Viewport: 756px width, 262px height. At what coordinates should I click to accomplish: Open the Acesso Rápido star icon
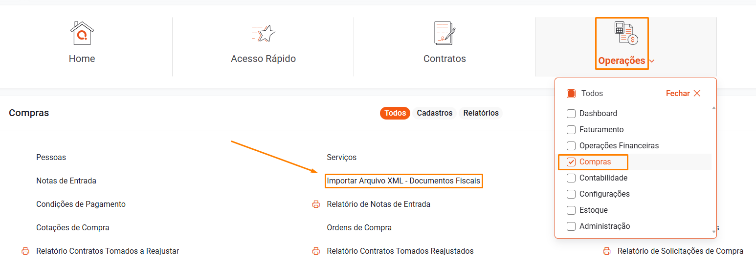click(263, 33)
